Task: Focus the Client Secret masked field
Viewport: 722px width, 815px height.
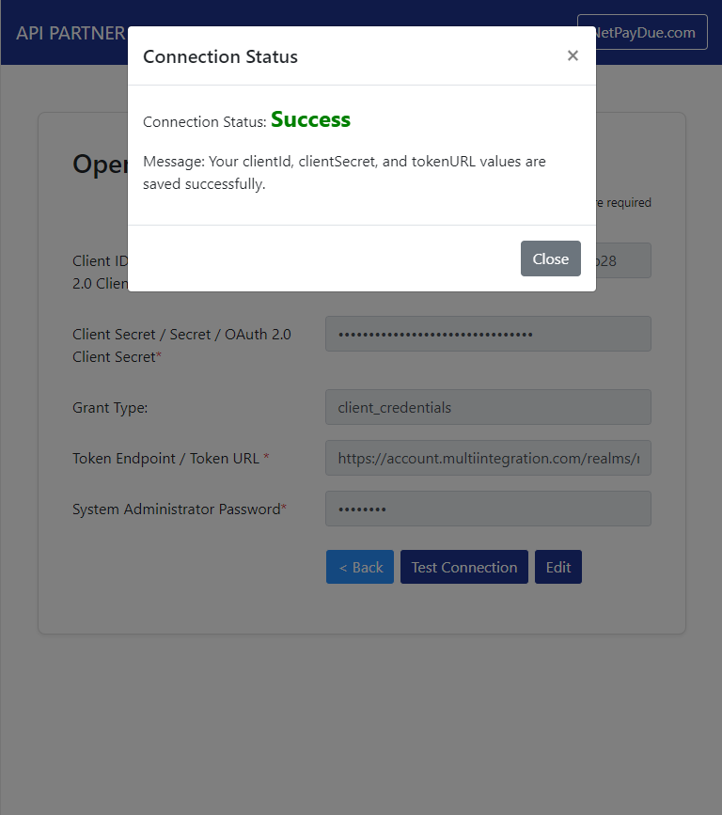Action: tap(488, 334)
